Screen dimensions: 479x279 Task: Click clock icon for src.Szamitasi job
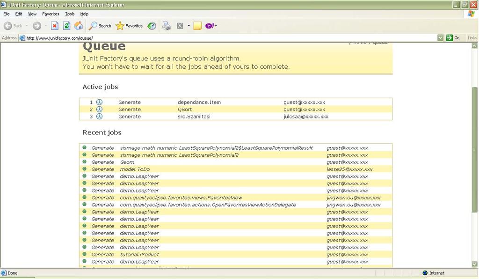pos(99,116)
